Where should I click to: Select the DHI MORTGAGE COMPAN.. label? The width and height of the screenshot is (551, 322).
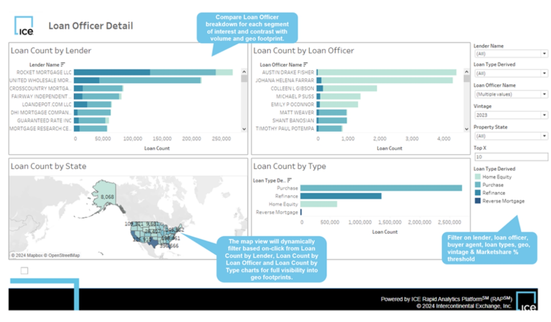pos(41,112)
